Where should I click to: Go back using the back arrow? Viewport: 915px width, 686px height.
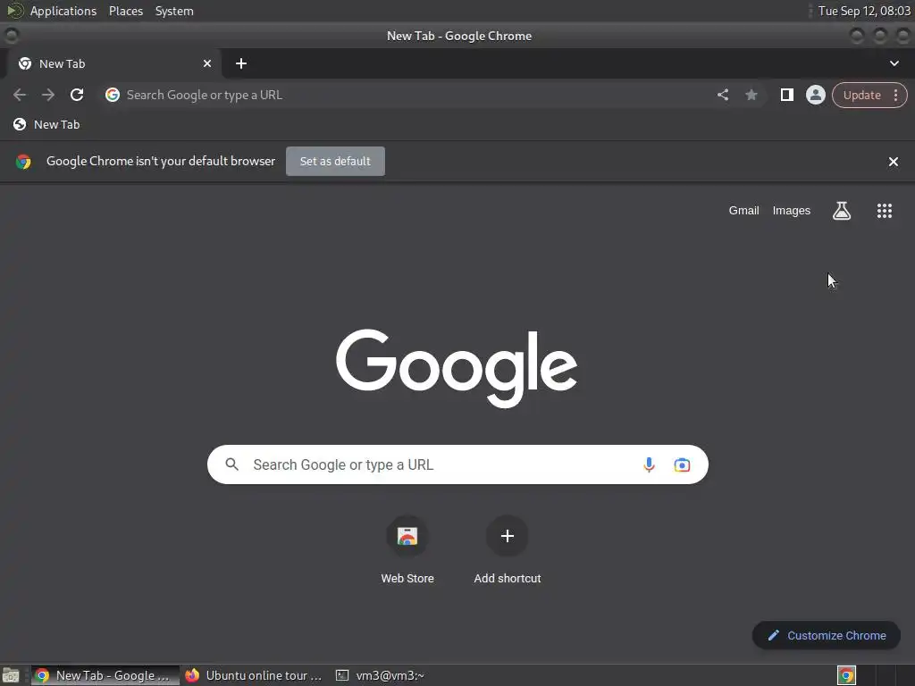(x=20, y=95)
